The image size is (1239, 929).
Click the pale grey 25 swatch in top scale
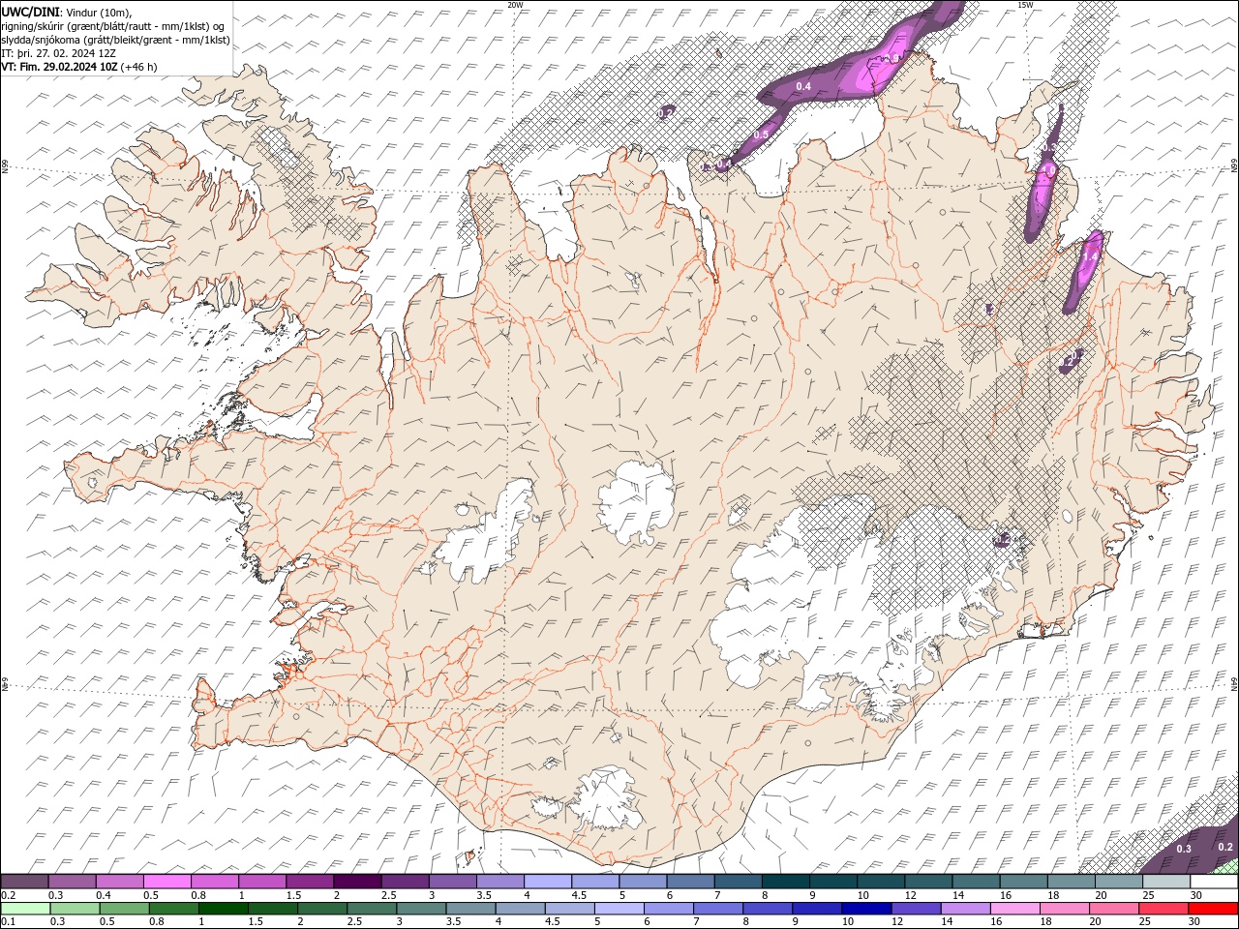coord(1166,882)
